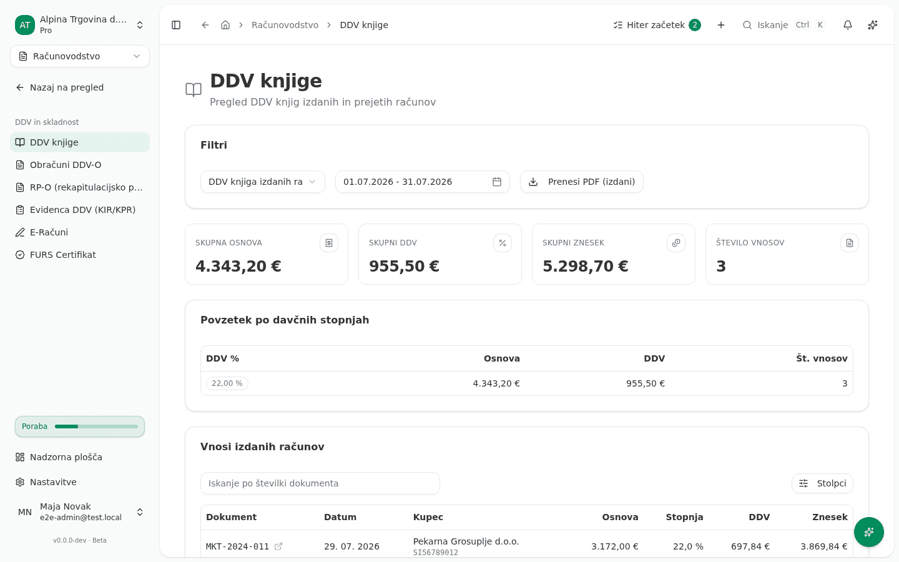Go to Obračuni DDV-O
Viewport: 899px width, 562px height.
pos(80,165)
